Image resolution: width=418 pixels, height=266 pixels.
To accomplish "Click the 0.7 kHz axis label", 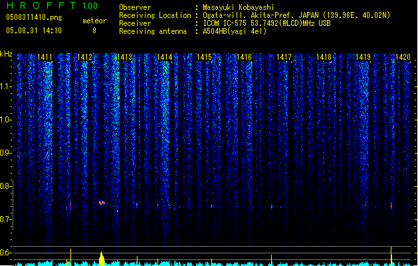I will (5, 219).
